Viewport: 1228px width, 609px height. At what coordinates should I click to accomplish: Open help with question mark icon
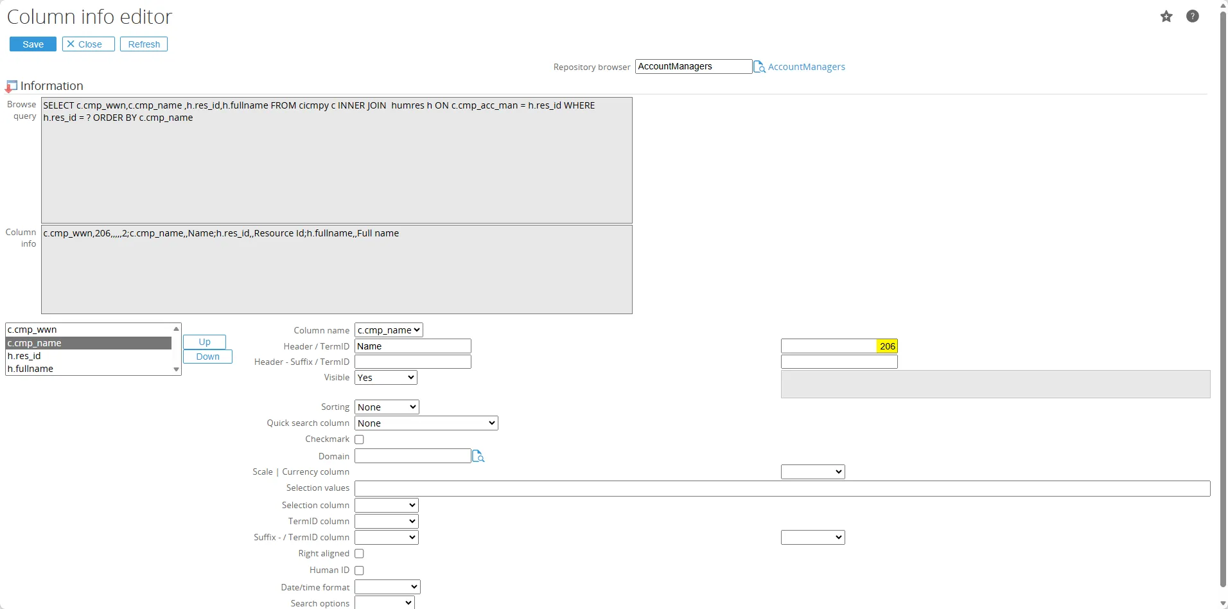pyautogui.click(x=1192, y=17)
